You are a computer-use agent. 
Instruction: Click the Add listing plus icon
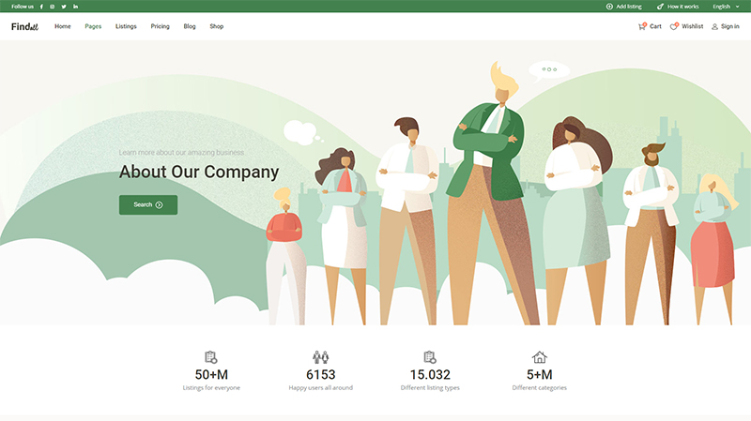609,7
